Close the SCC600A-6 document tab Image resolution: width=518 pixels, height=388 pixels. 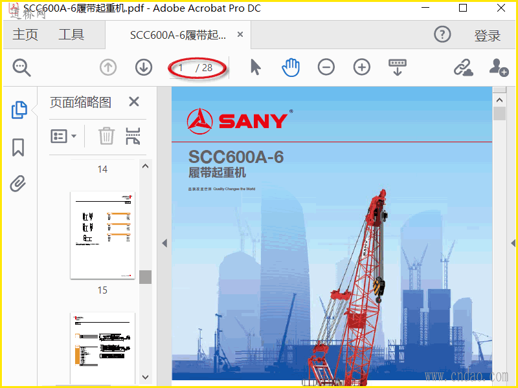pos(240,34)
